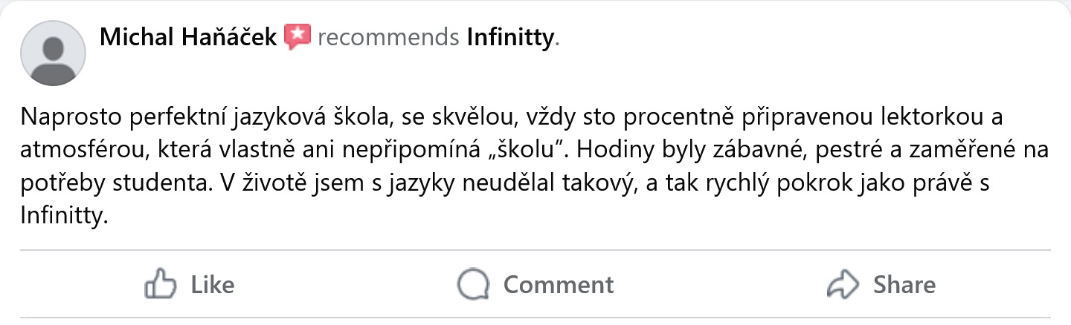Viewport: 1071px width, 325px height.
Task: Visit the Infinitty page link in header
Action: [510, 37]
